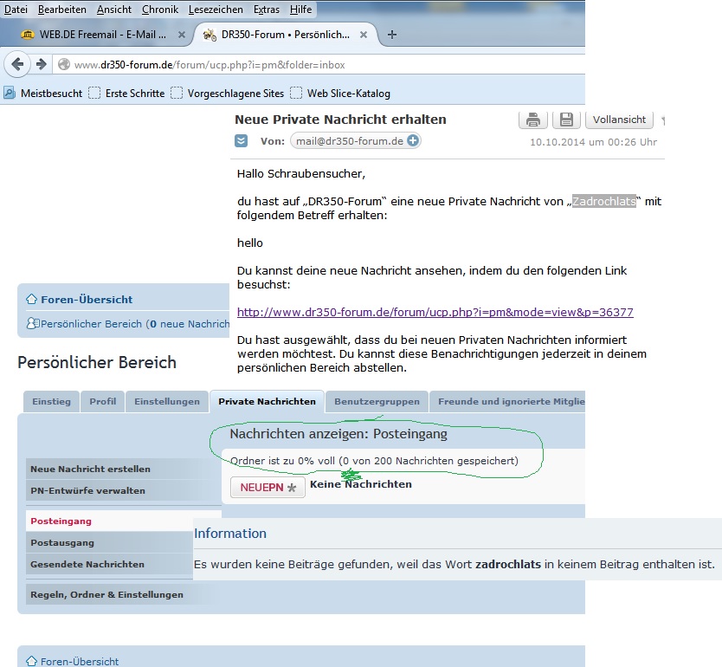Open a new browser tab
Viewport: 722px width, 667px height.
pyautogui.click(x=392, y=35)
